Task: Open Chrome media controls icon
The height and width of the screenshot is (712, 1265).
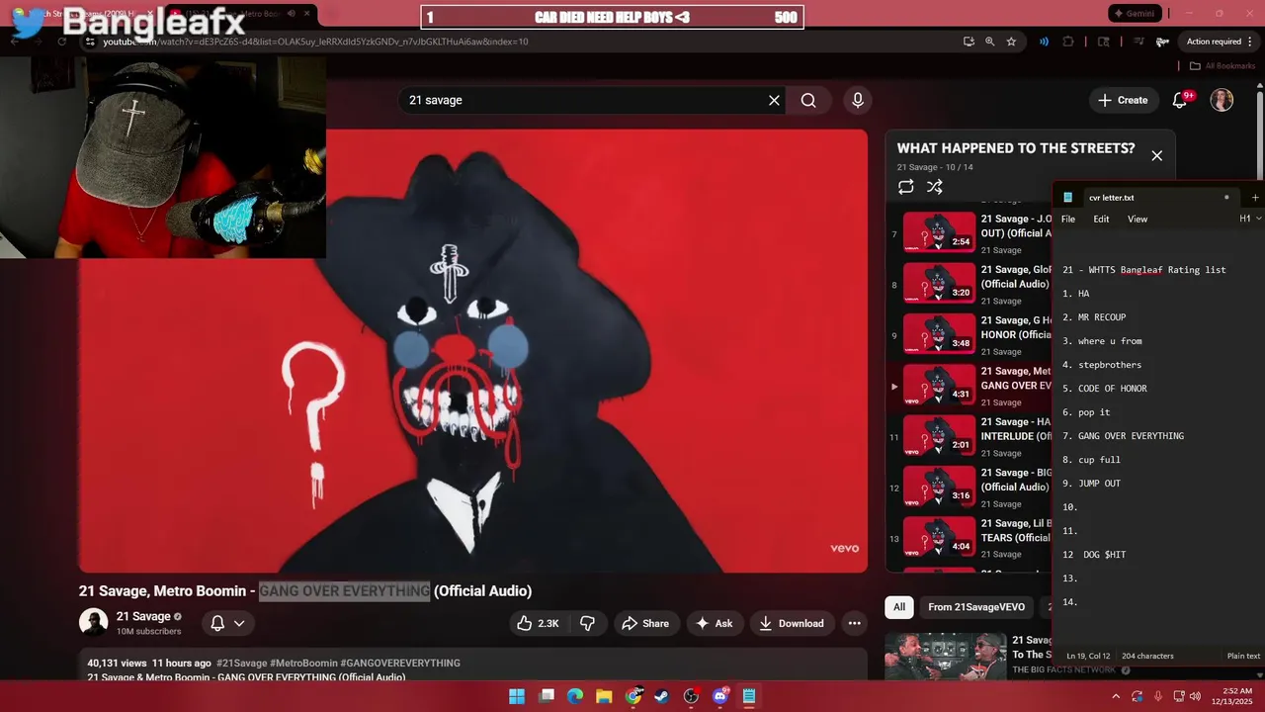Action: click(x=1138, y=42)
